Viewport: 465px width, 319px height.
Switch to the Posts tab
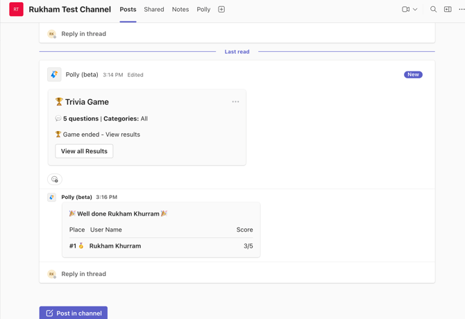[128, 10]
